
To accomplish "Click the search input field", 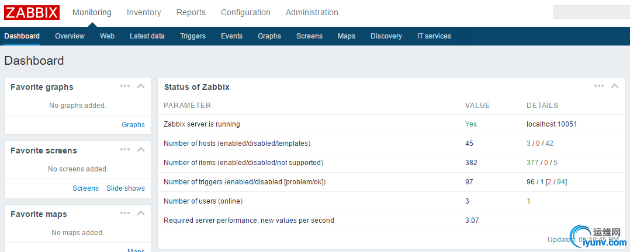I will [x=590, y=12].
